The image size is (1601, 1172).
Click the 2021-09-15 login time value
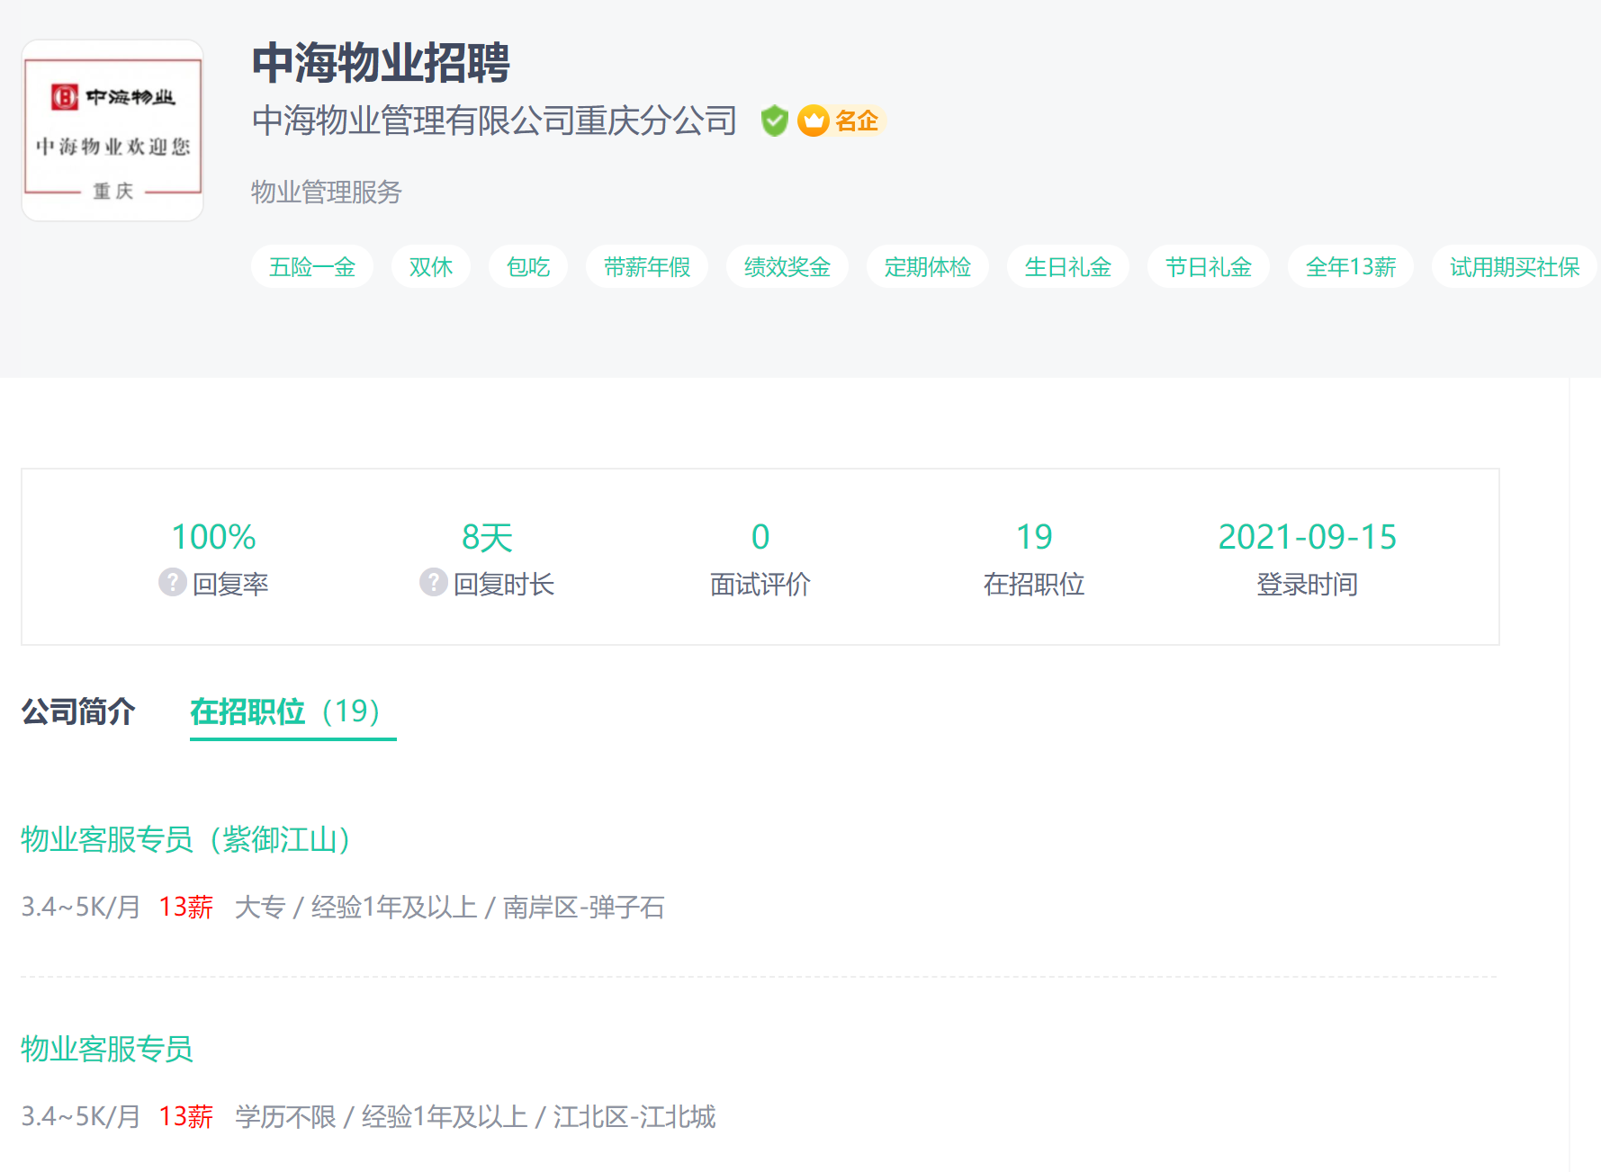tap(1308, 537)
